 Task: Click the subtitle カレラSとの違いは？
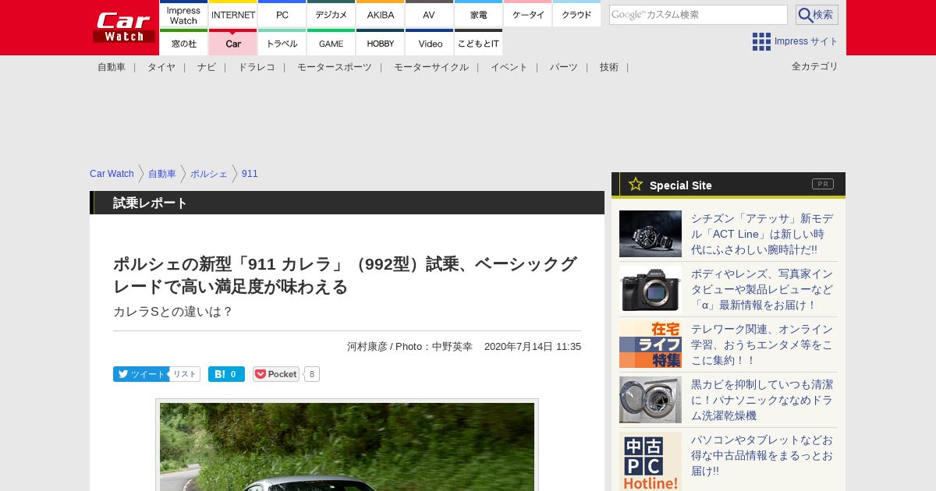tap(173, 312)
